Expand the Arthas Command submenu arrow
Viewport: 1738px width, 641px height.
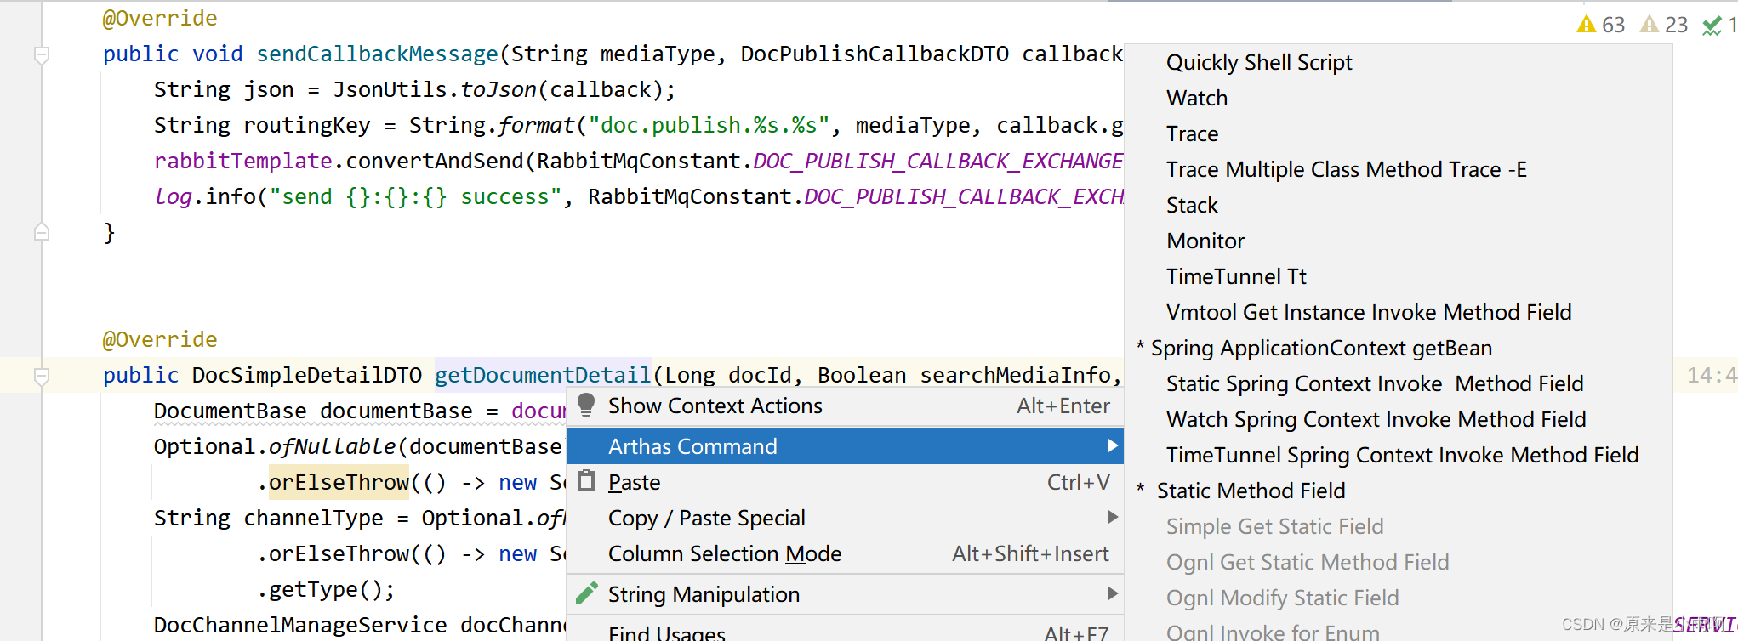(1112, 445)
